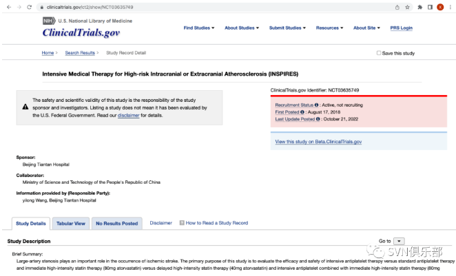Open the Submit Studies dropdown menu

(x=287, y=28)
